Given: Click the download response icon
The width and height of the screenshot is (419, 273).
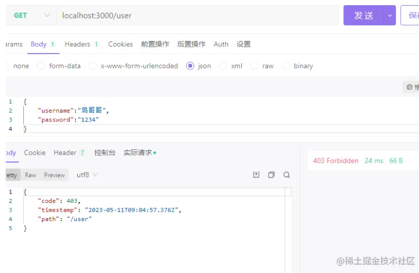Looking at the screenshot, I should point(256,174).
